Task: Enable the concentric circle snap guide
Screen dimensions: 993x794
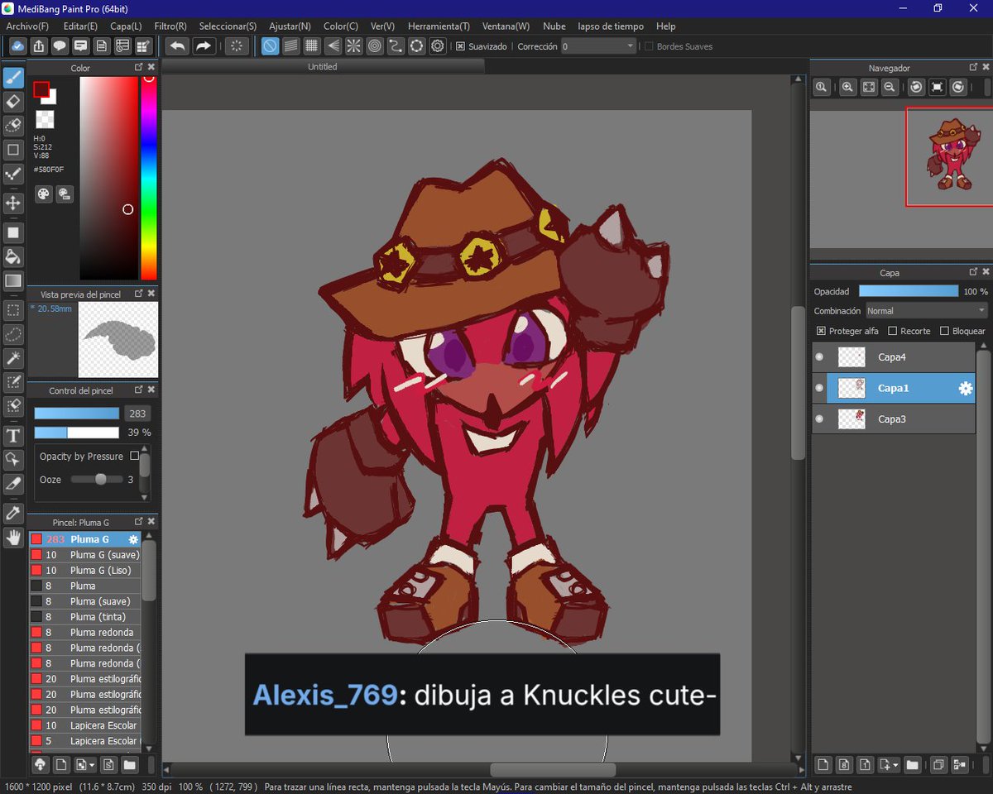Action: [375, 46]
